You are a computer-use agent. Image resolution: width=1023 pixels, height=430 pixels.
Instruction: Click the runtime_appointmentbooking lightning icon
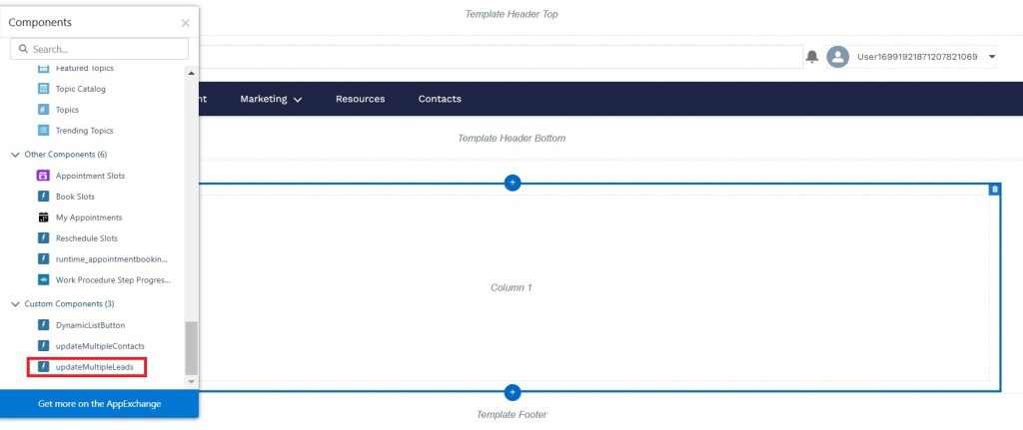[x=44, y=258]
